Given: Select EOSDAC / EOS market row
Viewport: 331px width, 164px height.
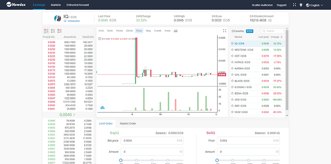Looking at the screenshot, I should (x=258, y=87).
